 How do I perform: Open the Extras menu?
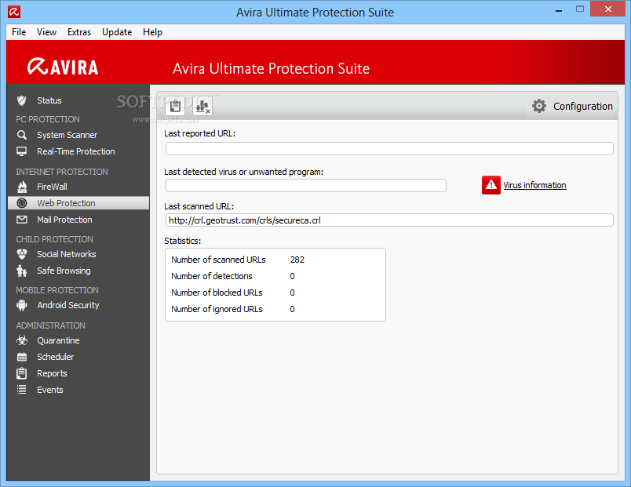[79, 32]
